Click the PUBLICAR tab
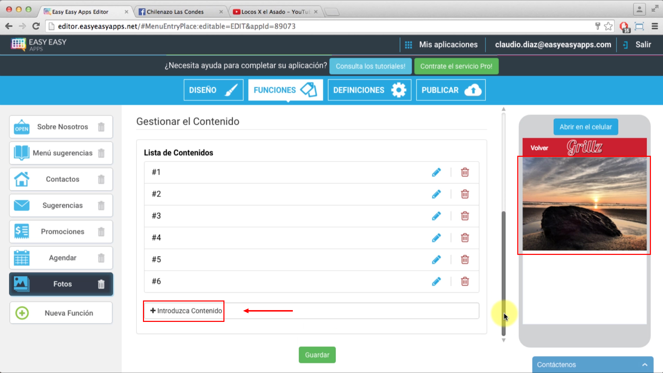The height and width of the screenshot is (373, 663). 451,90
